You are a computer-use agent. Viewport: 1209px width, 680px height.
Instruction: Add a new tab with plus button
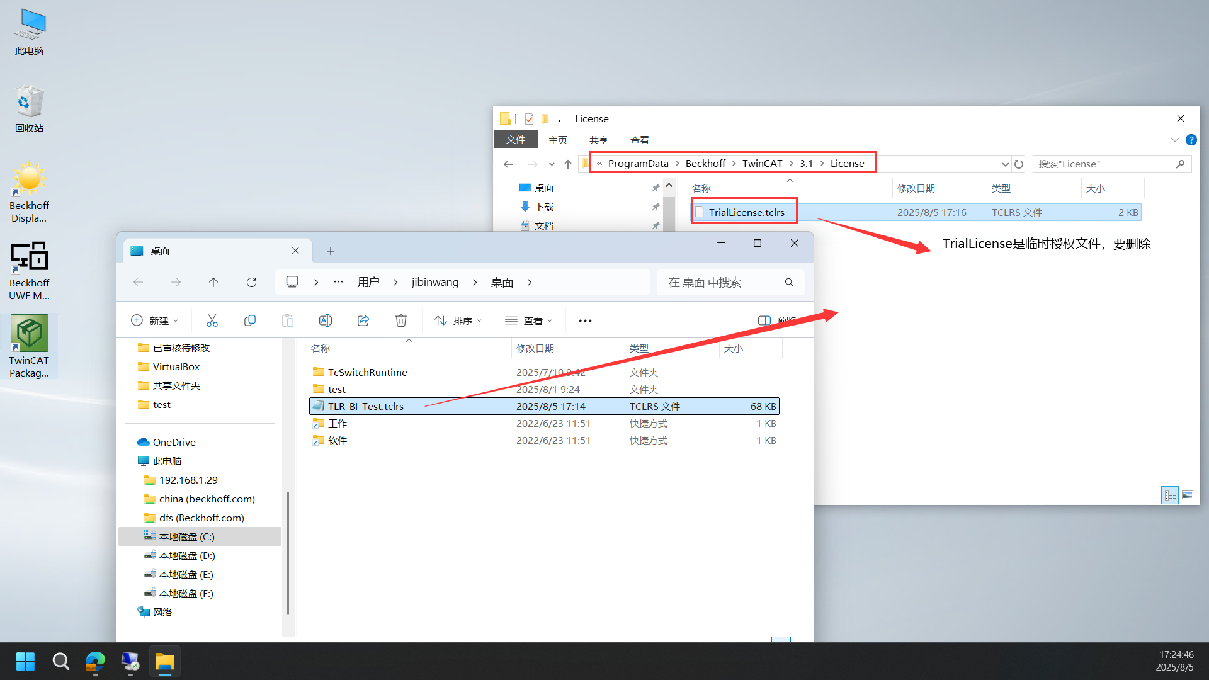331,251
